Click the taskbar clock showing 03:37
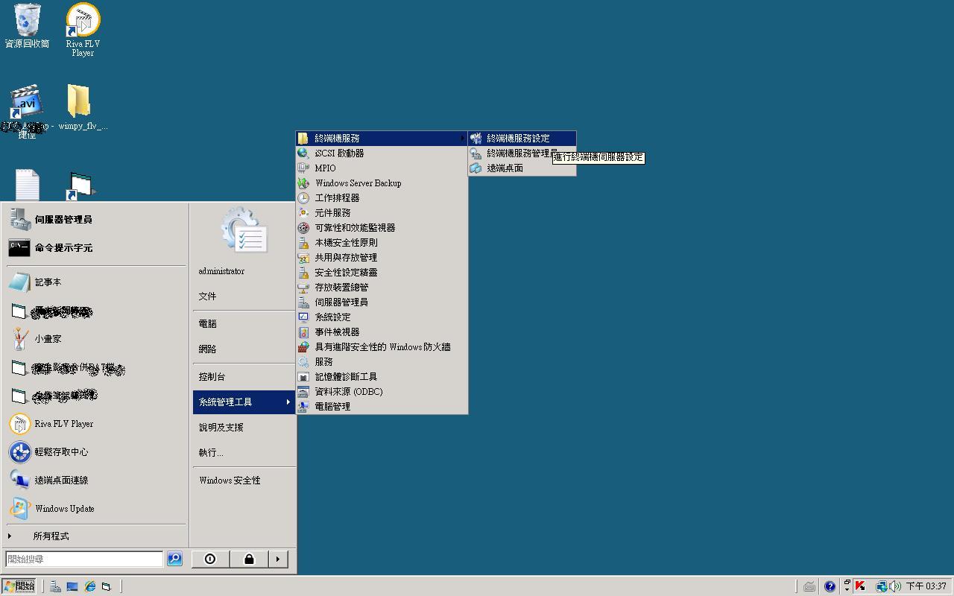This screenshot has height=596, width=954. tap(926, 586)
